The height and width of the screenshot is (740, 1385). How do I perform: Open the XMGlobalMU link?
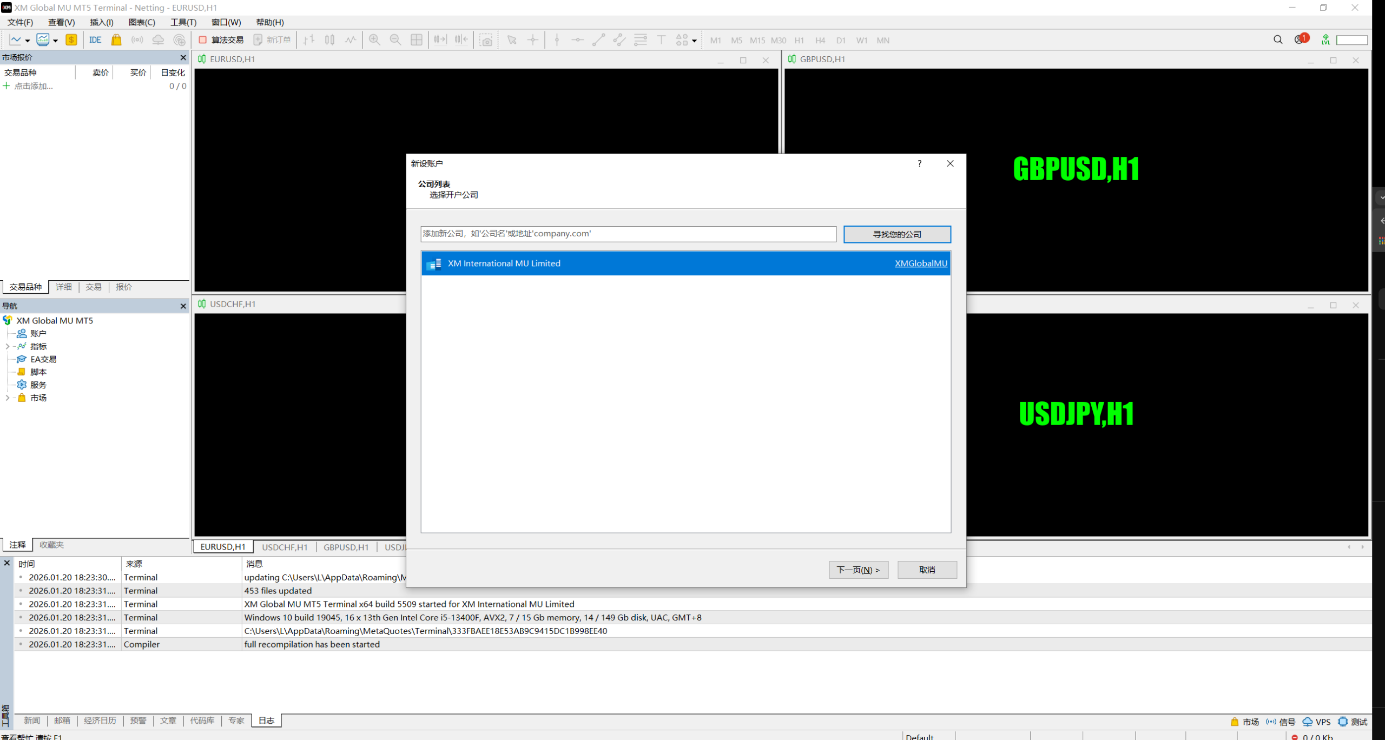coord(921,263)
